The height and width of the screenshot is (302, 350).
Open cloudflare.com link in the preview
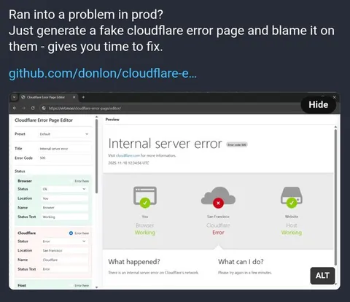128,155
